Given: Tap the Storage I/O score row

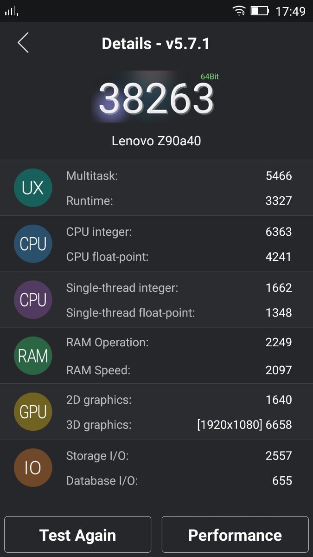Looking at the screenshot, I should [x=179, y=456].
